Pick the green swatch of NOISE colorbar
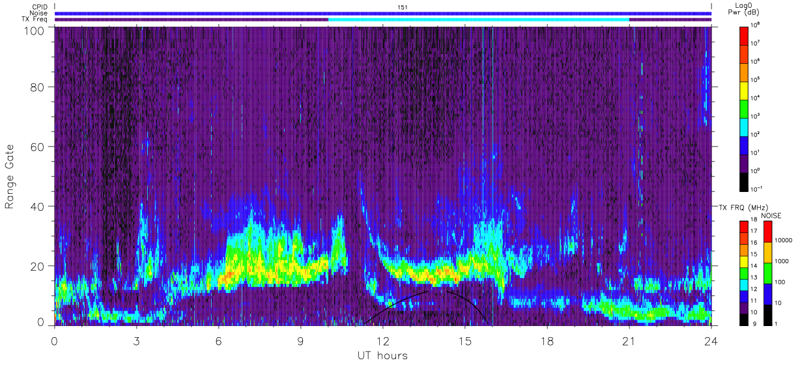This screenshot has height=369, width=800. tap(767, 273)
